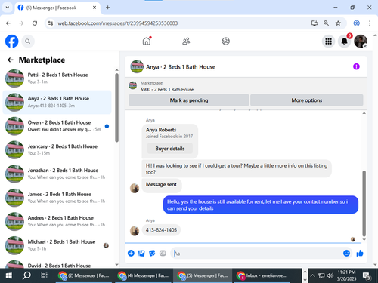378x283 pixels.
Task: Open James 2 Beds 1 Bath House chat
Action: (57, 198)
